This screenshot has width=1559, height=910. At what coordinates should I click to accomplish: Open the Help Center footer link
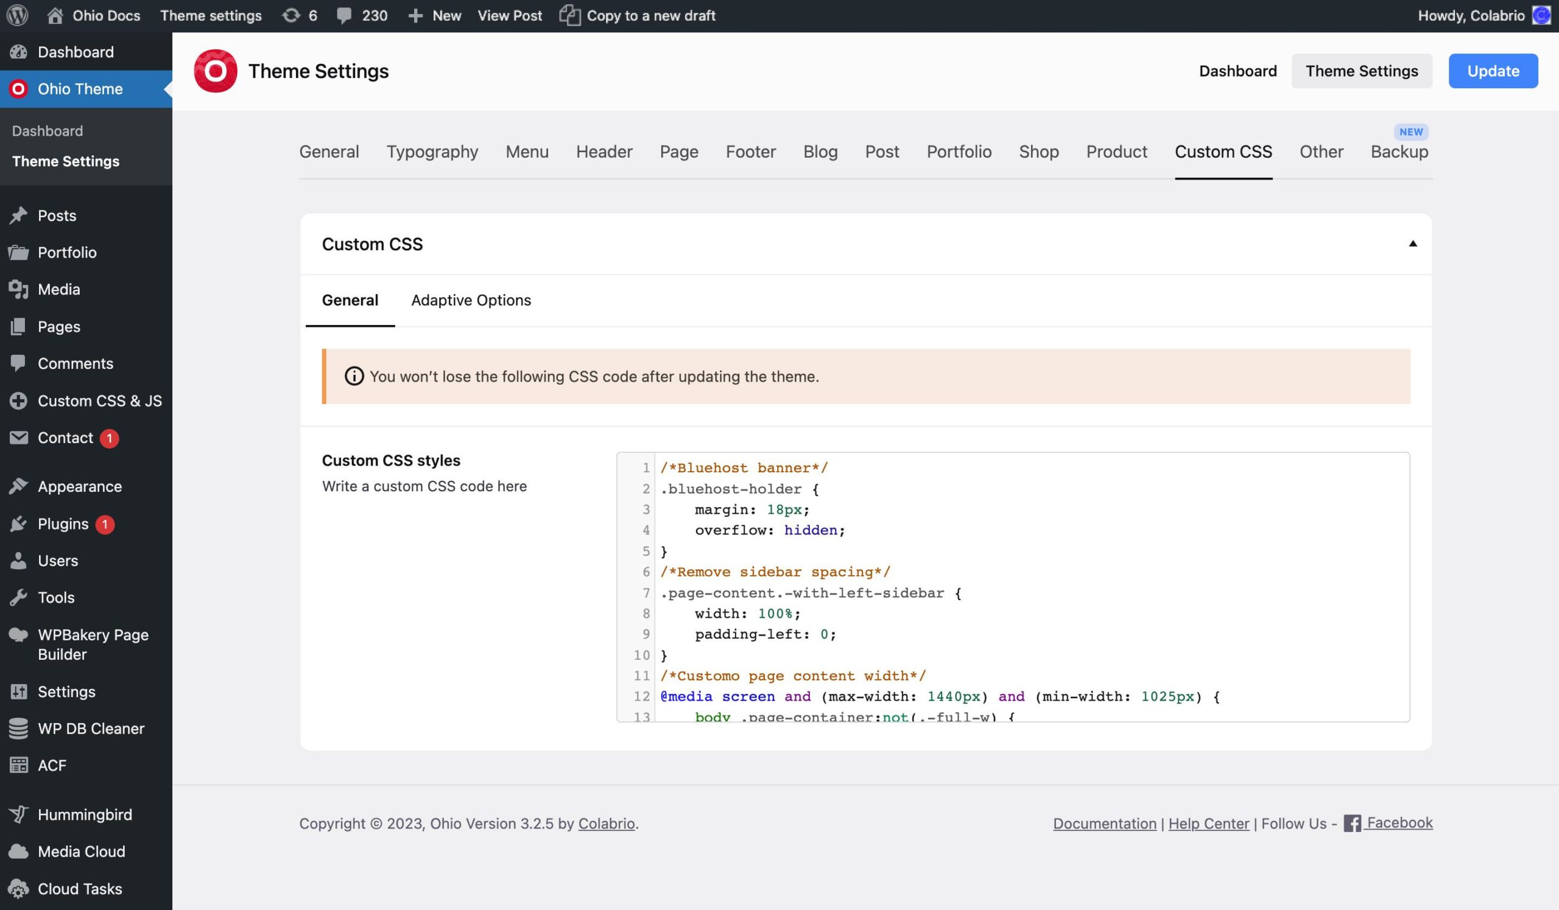pos(1208,824)
